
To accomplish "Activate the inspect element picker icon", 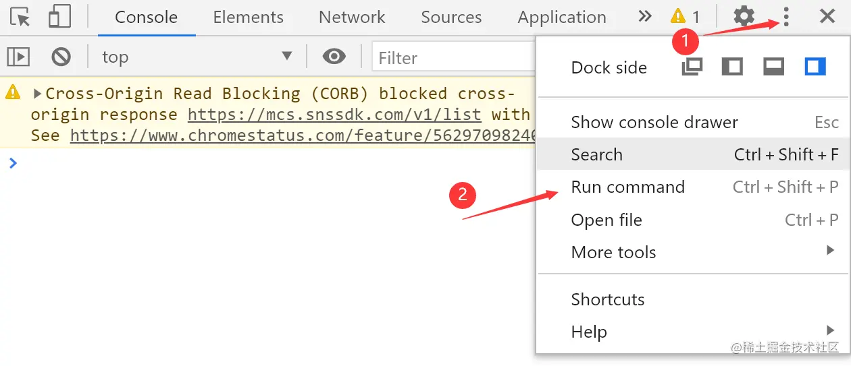I will tap(21, 17).
